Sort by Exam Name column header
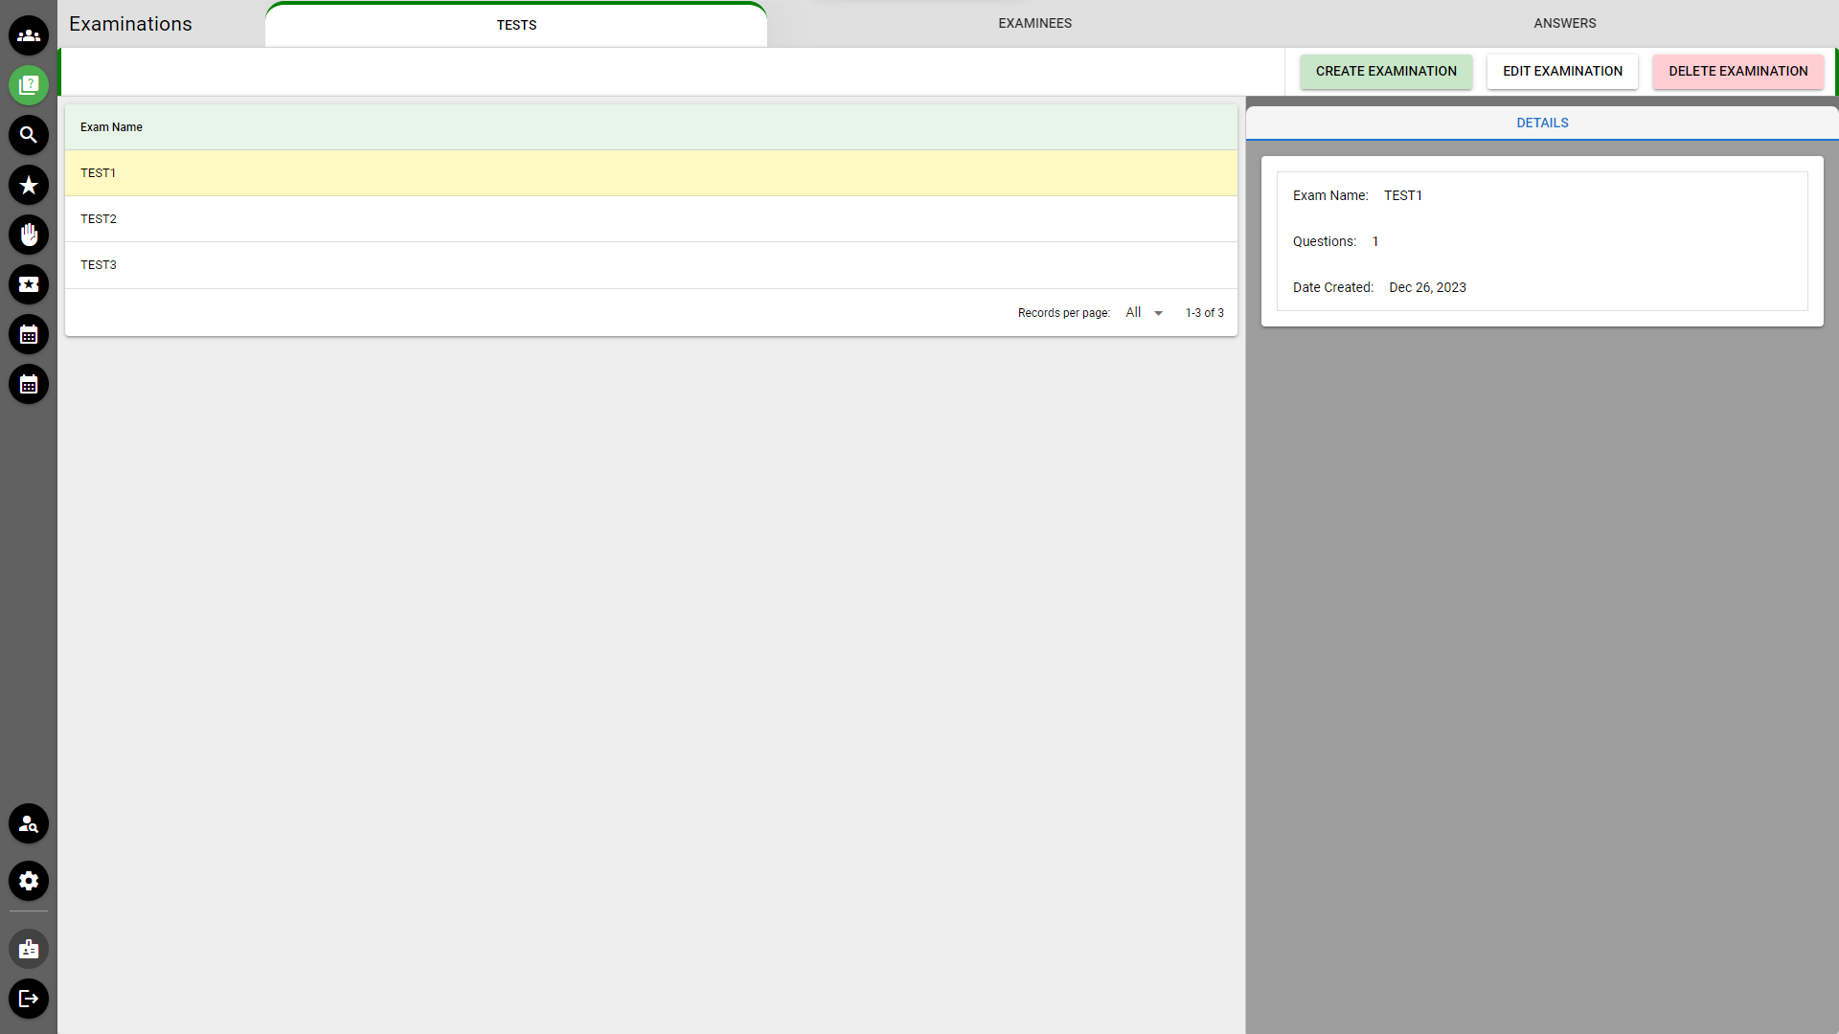The image size is (1839, 1034). [x=111, y=127]
